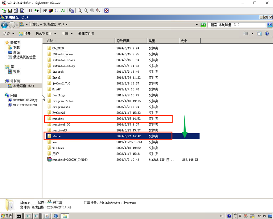Click the 新建文件夹 button
The width and height of the screenshot is (273, 219).
click(x=86, y=34)
